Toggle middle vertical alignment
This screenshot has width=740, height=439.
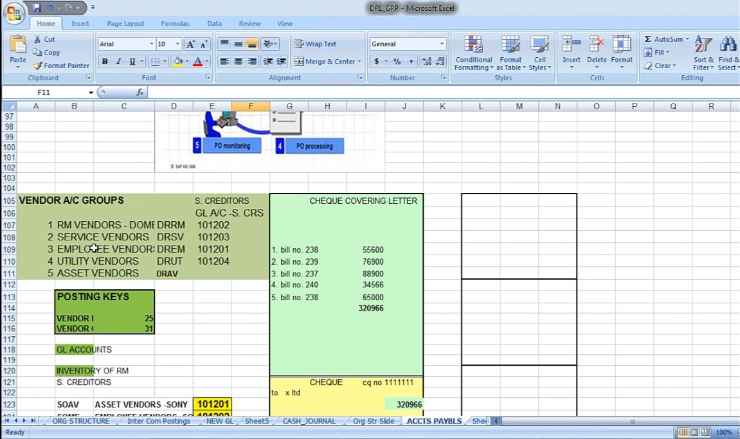pos(239,44)
